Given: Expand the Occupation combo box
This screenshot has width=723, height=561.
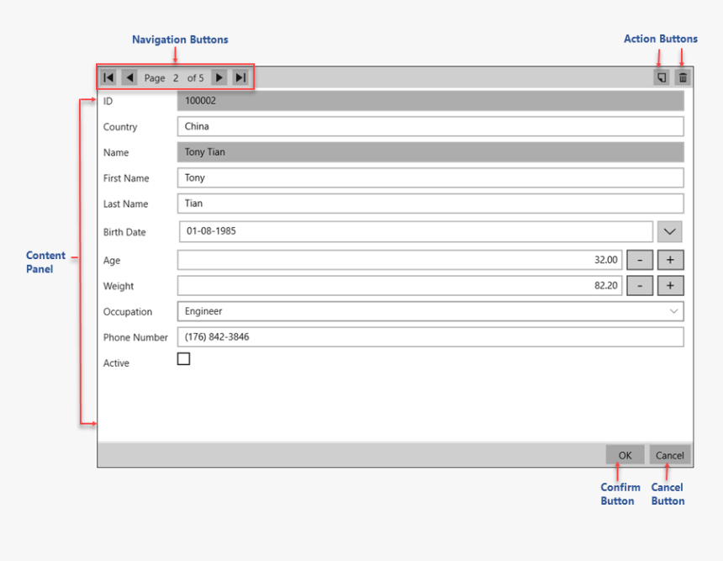Looking at the screenshot, I should click(673, 311).
